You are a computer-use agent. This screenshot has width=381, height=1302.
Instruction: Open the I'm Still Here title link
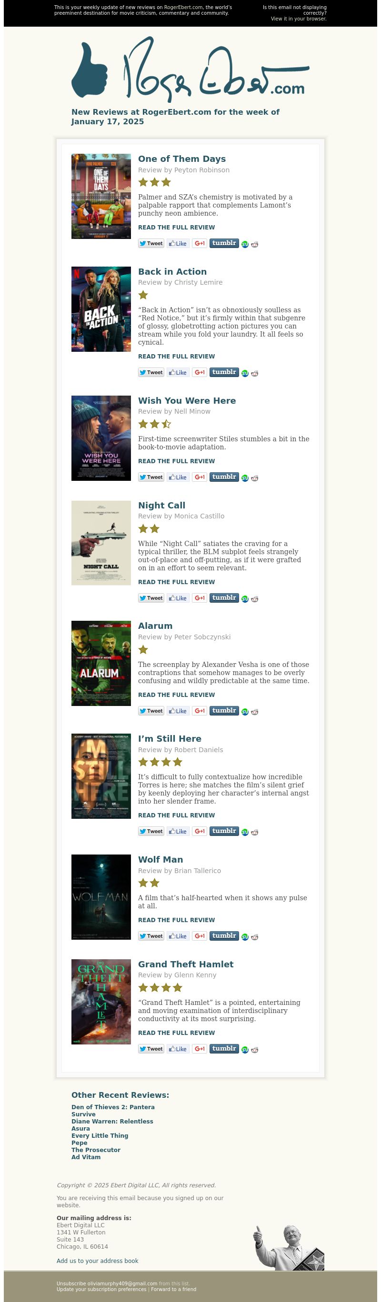[170, 738]
